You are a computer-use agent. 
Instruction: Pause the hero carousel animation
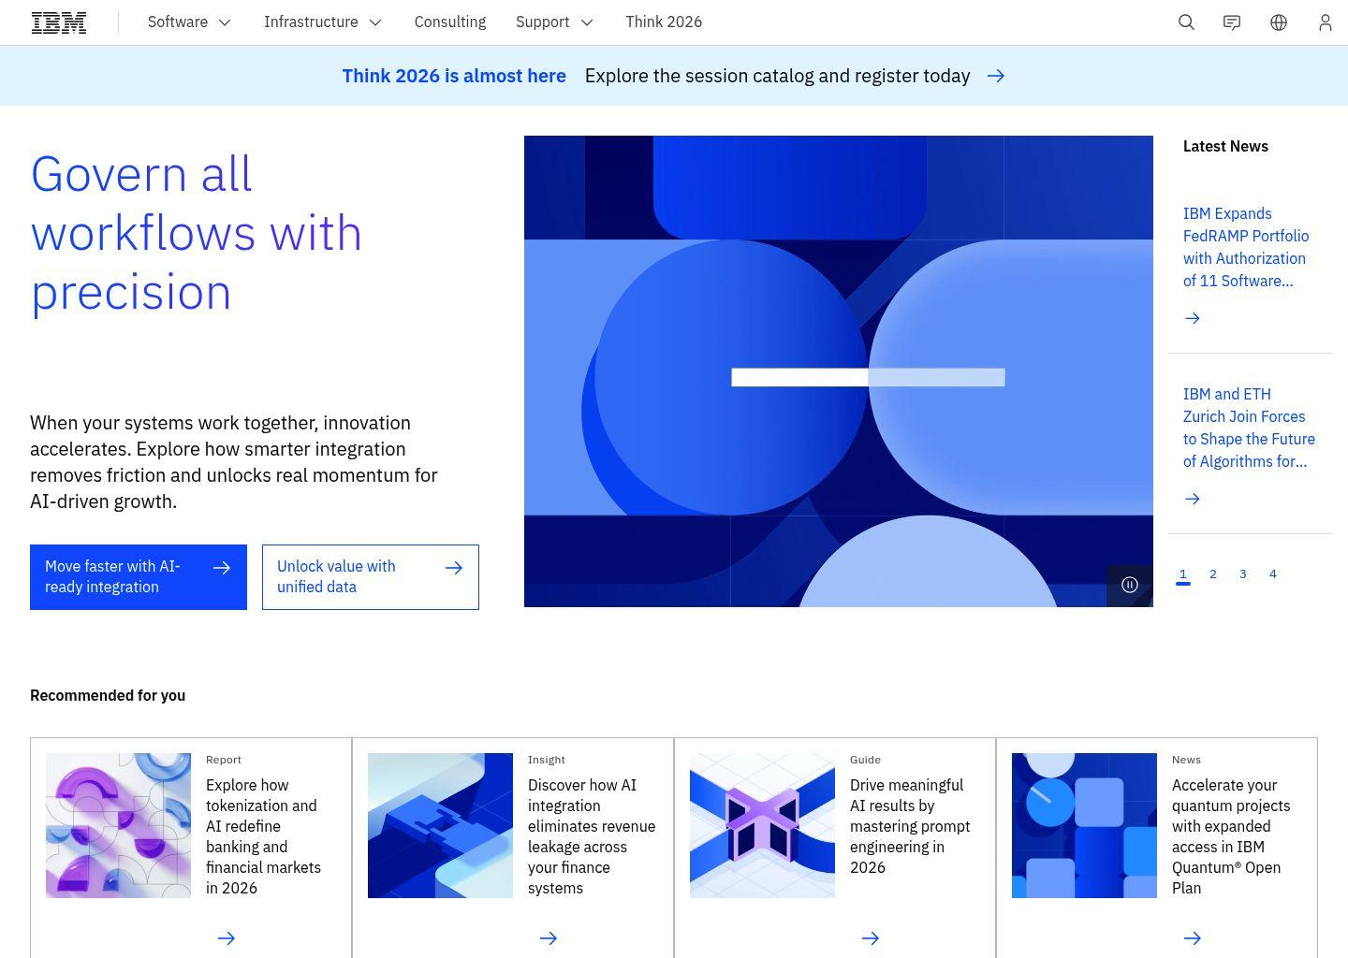pyautogui.click(x=1130, y=585)
